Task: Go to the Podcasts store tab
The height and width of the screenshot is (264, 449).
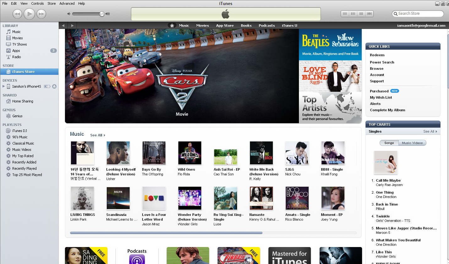Action: point(267,25)
